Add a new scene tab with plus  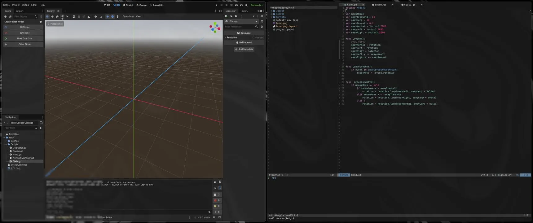click(65, 11)
